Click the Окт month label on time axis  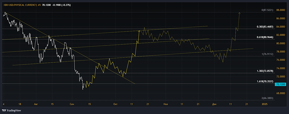tap(116, 104)
